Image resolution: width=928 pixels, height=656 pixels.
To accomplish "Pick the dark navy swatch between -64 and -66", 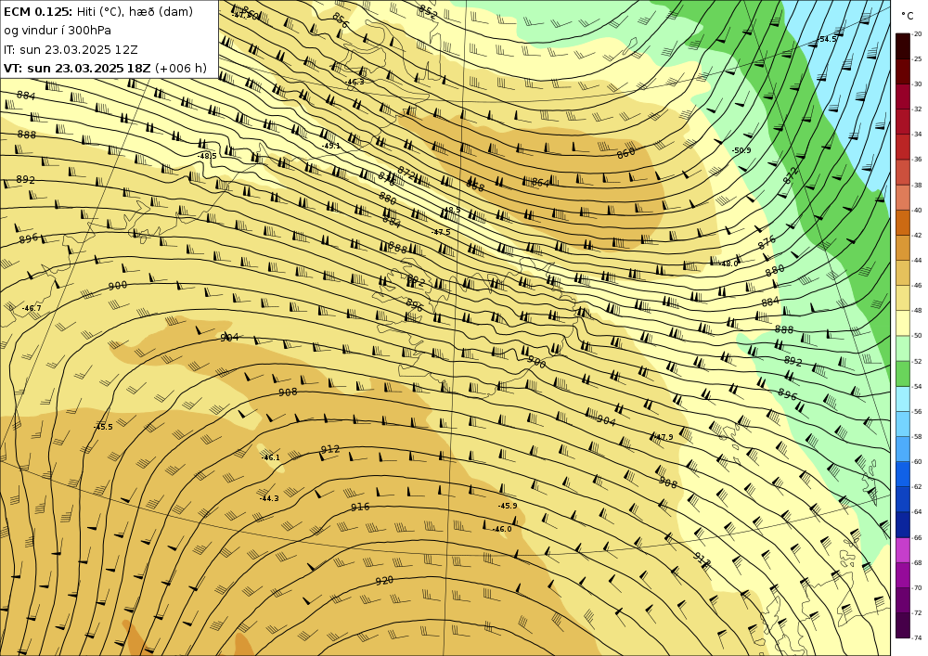I will (x=903, y=524).
